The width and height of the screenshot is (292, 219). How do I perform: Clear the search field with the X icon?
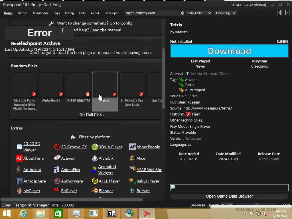182,13
